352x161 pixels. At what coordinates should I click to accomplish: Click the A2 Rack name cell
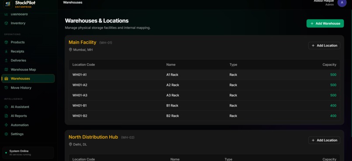click(x=173, y=85)
